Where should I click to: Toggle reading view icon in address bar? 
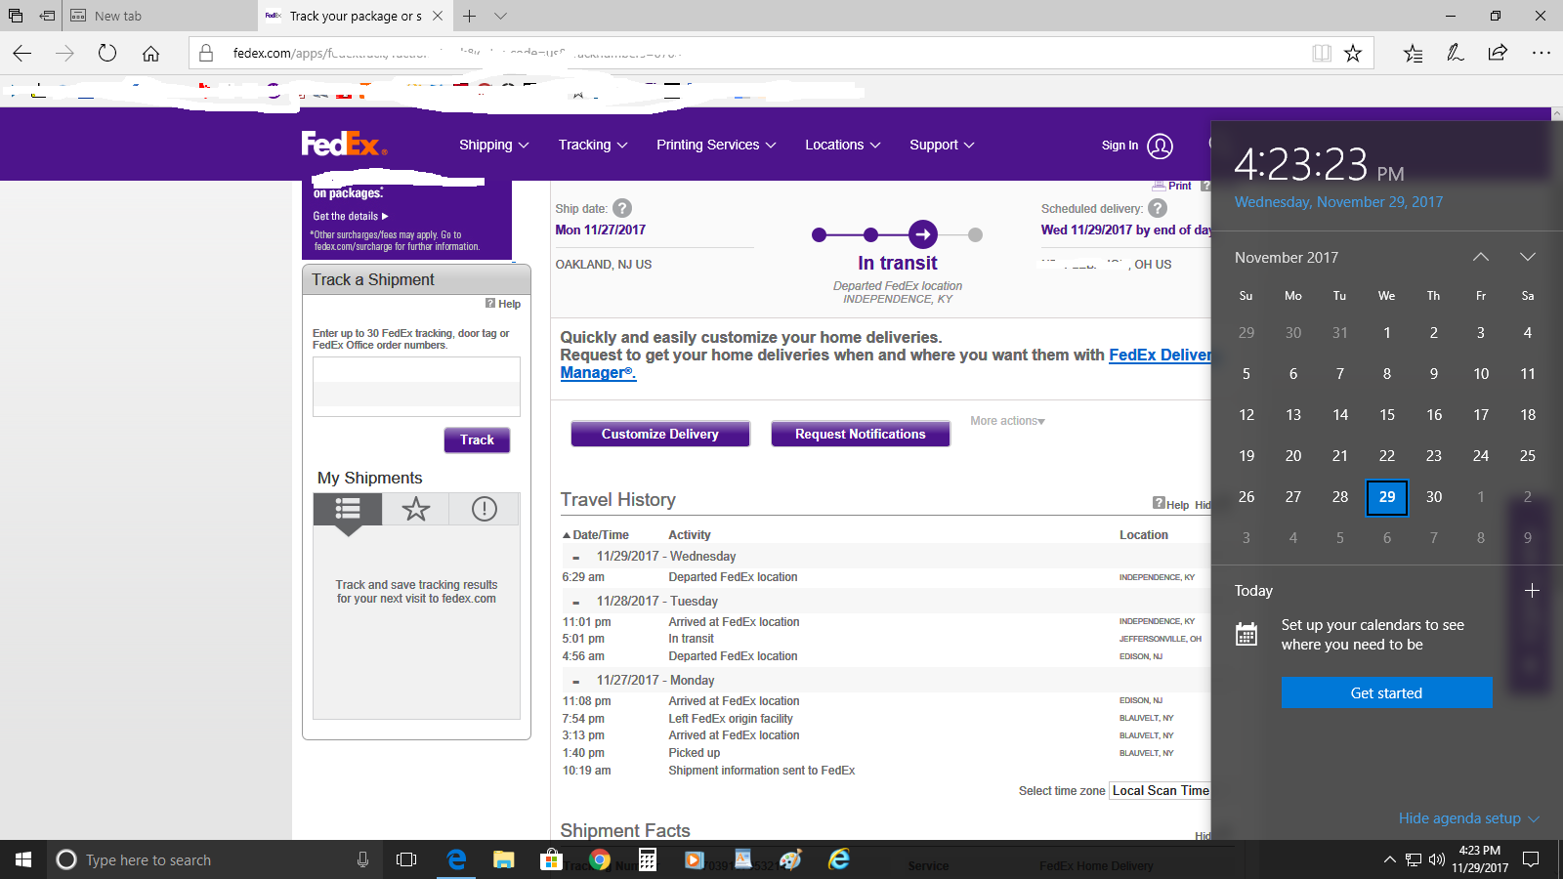tap(1322, 53)
